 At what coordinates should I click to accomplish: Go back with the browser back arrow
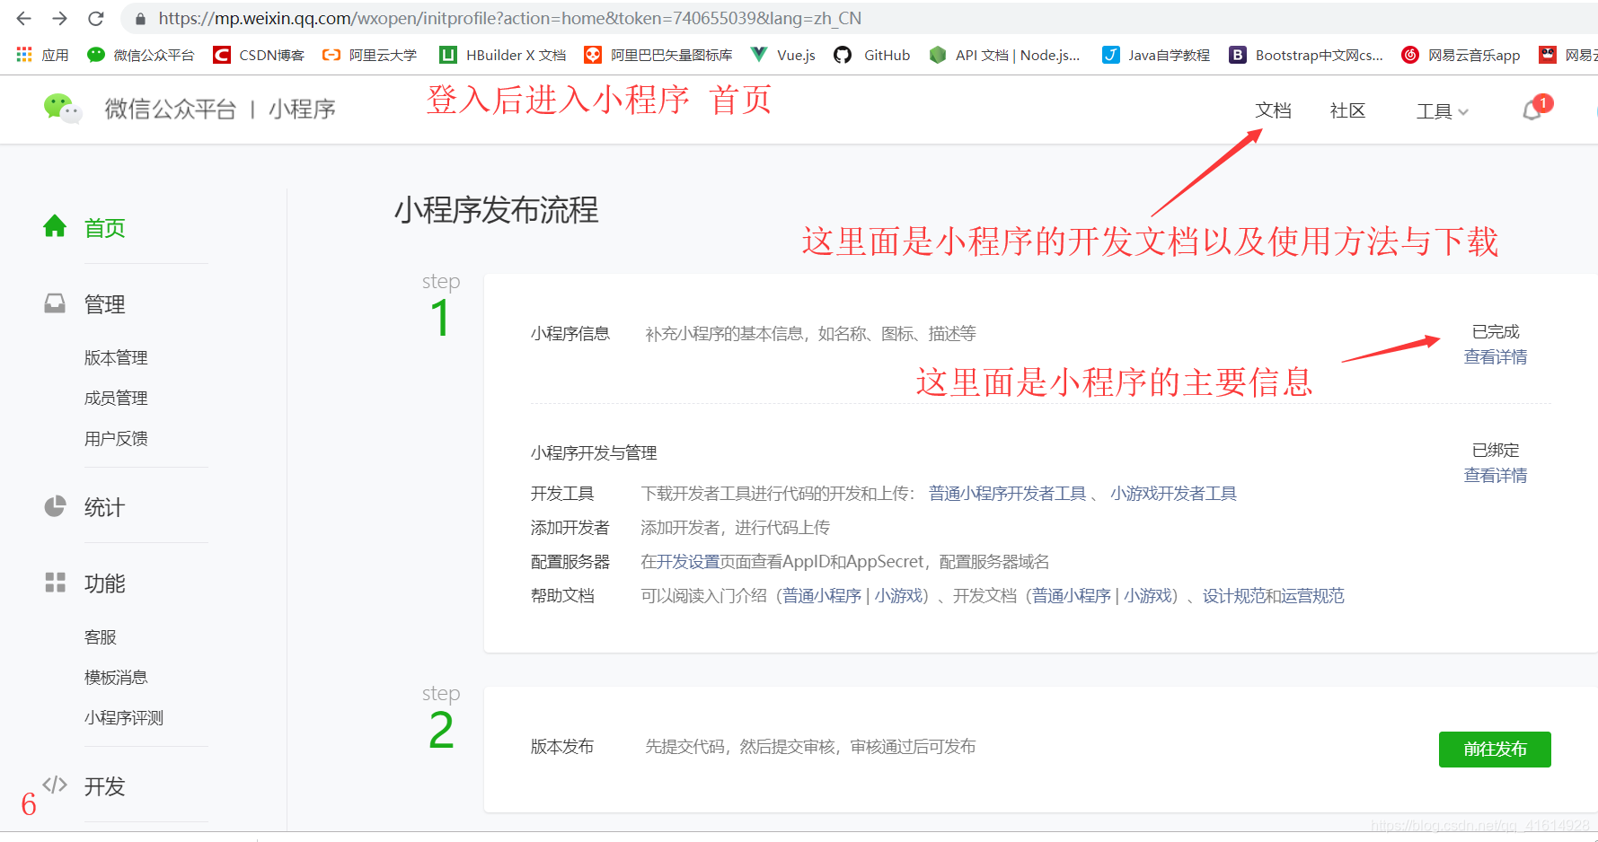[x=24, y=18]
